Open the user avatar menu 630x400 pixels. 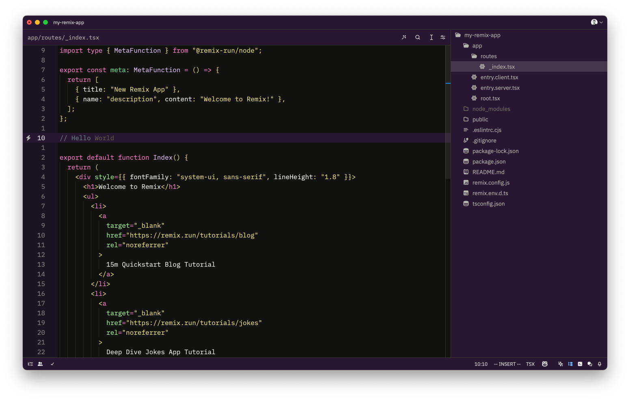click(596, 22)
